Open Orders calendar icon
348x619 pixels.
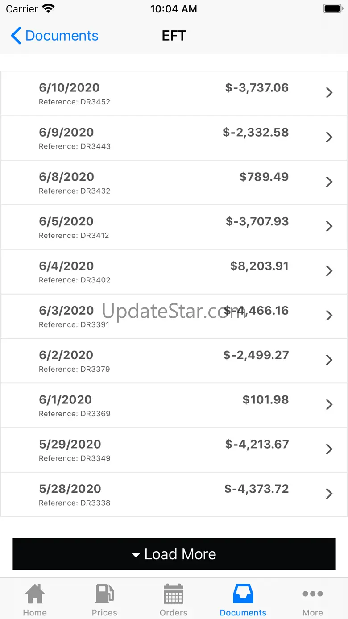174,594
